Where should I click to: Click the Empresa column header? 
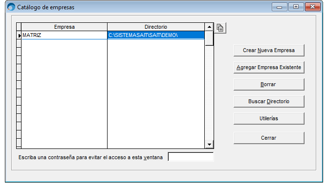tap(64, 27)
